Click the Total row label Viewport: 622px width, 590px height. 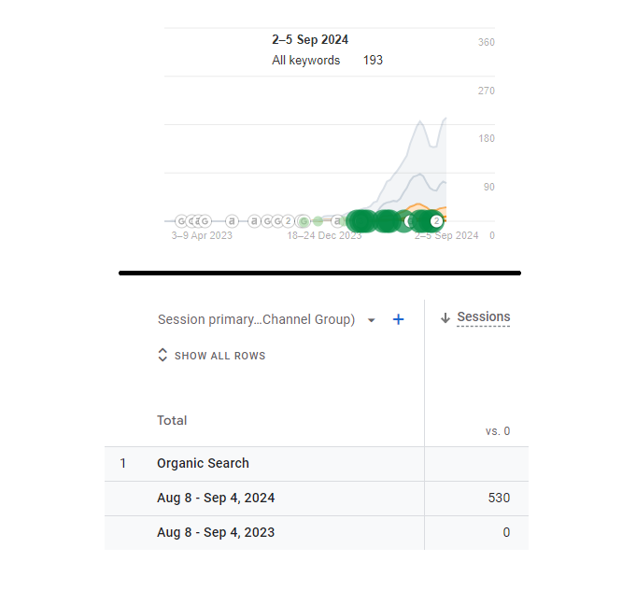[x=172, y=420]
